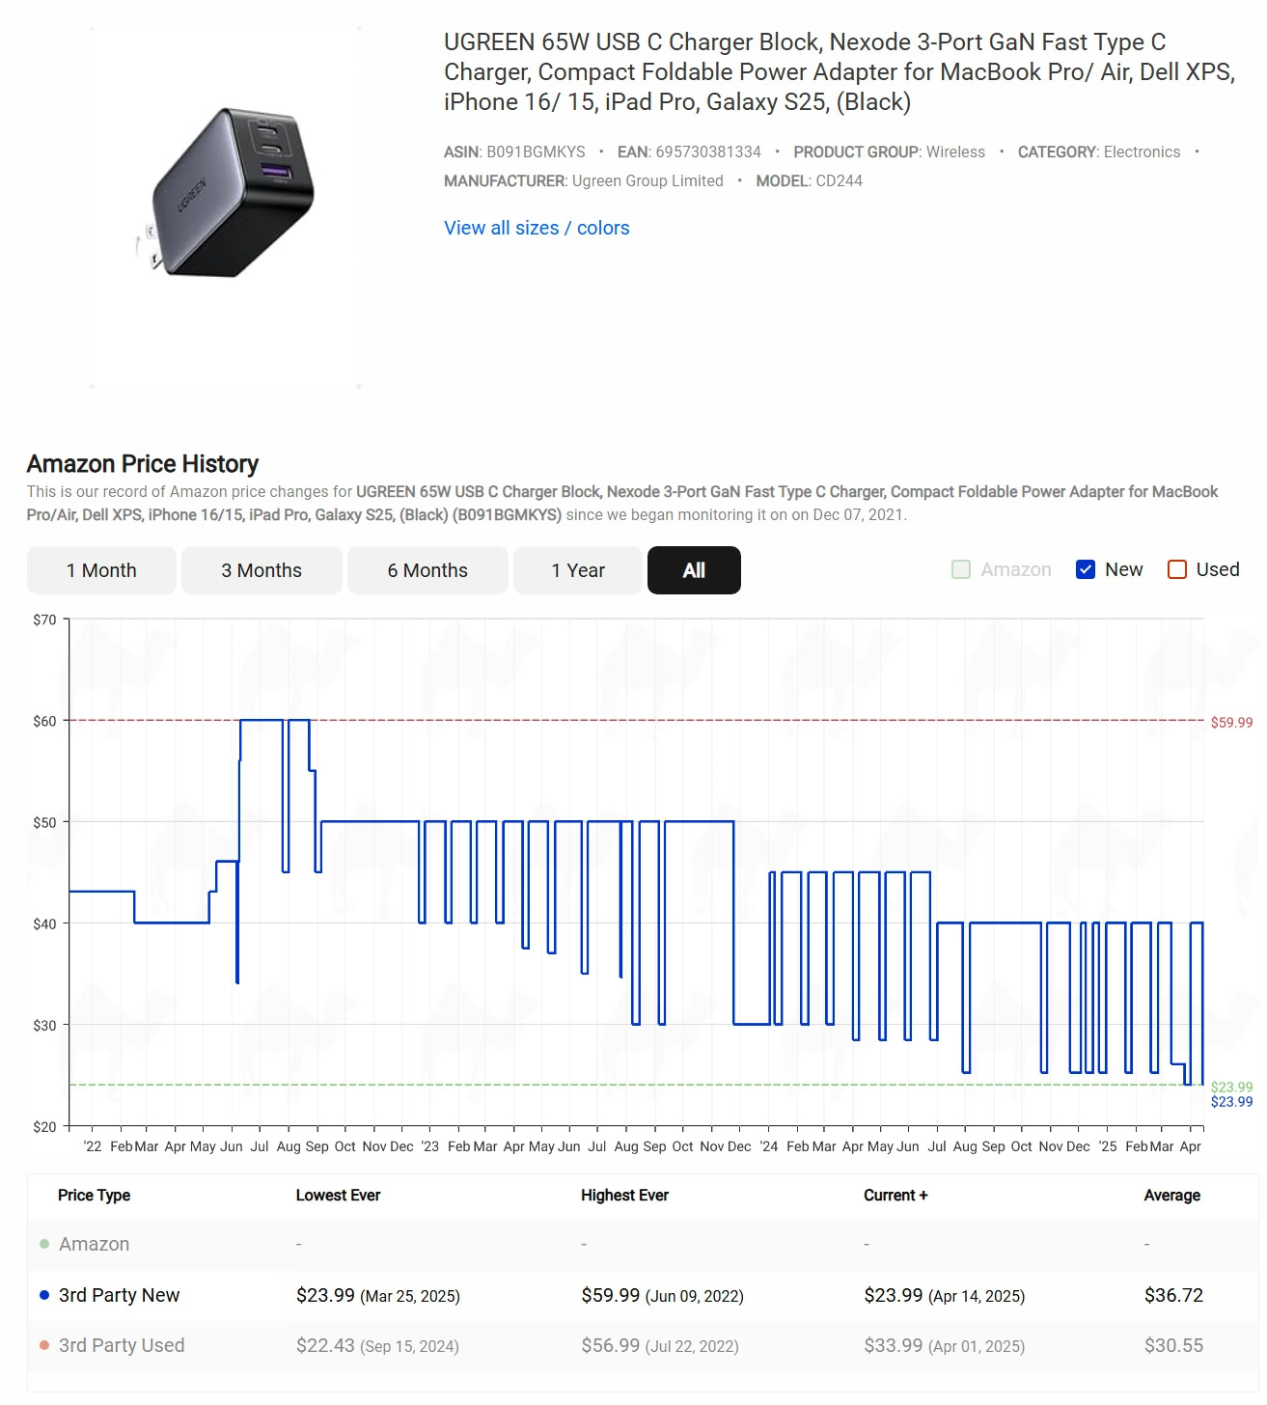Viewport: 1267px width, 1405px height.
Task: Click the Highest Ever column header
Action: click(x=624, y=1195)
